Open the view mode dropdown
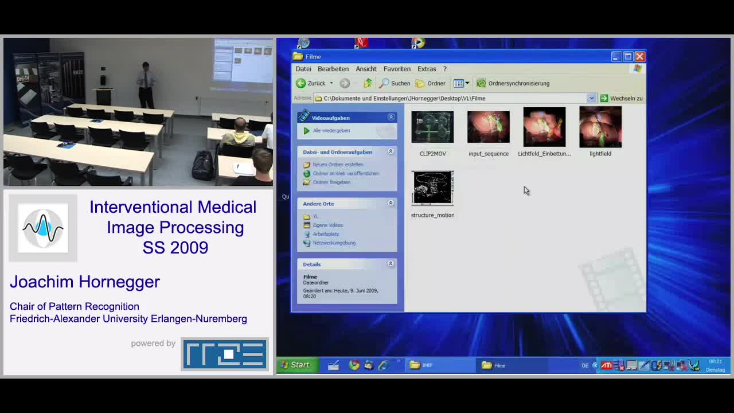Screen dimensions: 734x413 (x=467, y=83)
